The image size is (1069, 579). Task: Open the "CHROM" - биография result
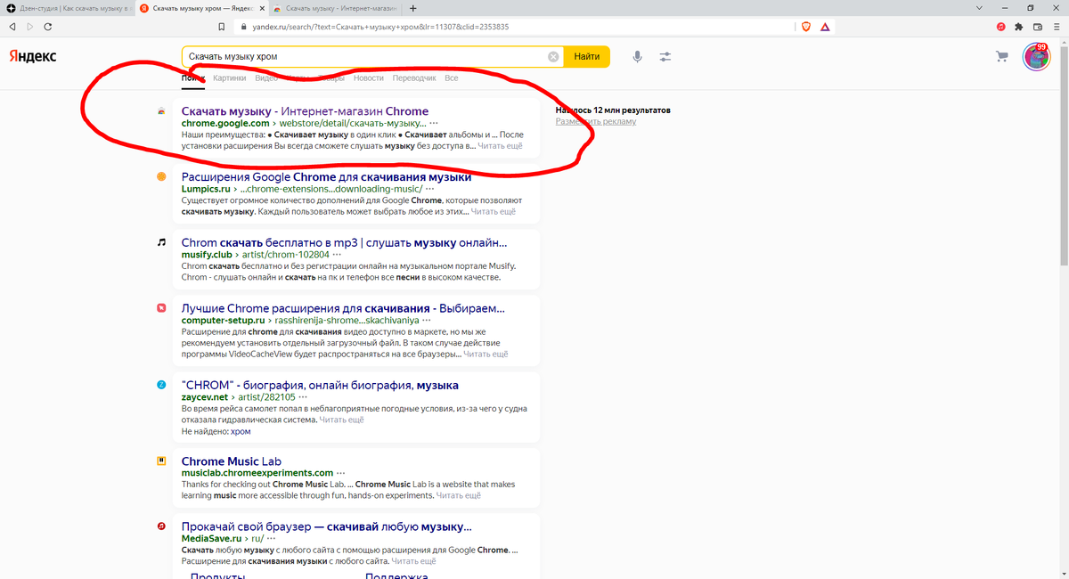320,386
